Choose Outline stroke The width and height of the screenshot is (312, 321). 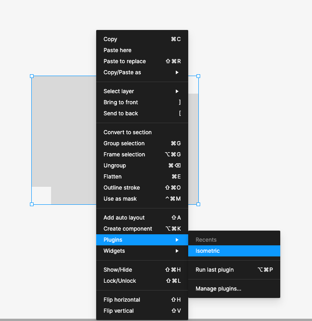(x=142, y=188)
